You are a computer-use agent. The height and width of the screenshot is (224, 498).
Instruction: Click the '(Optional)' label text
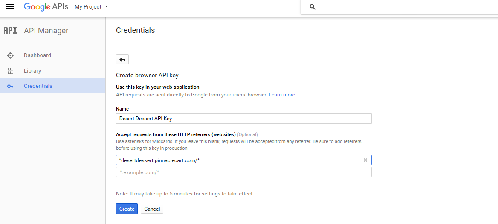point(247,134)
